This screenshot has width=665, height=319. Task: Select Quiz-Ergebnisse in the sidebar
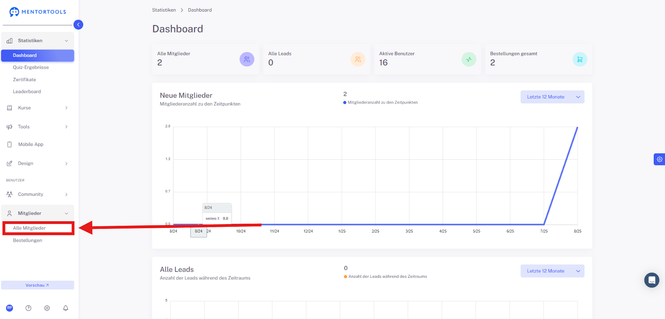point(31,67)
